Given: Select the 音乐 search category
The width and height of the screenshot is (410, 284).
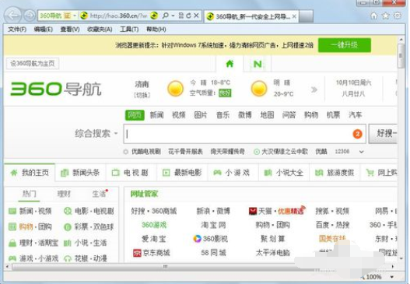Looking at the screenshot, I should pos(223,115).
